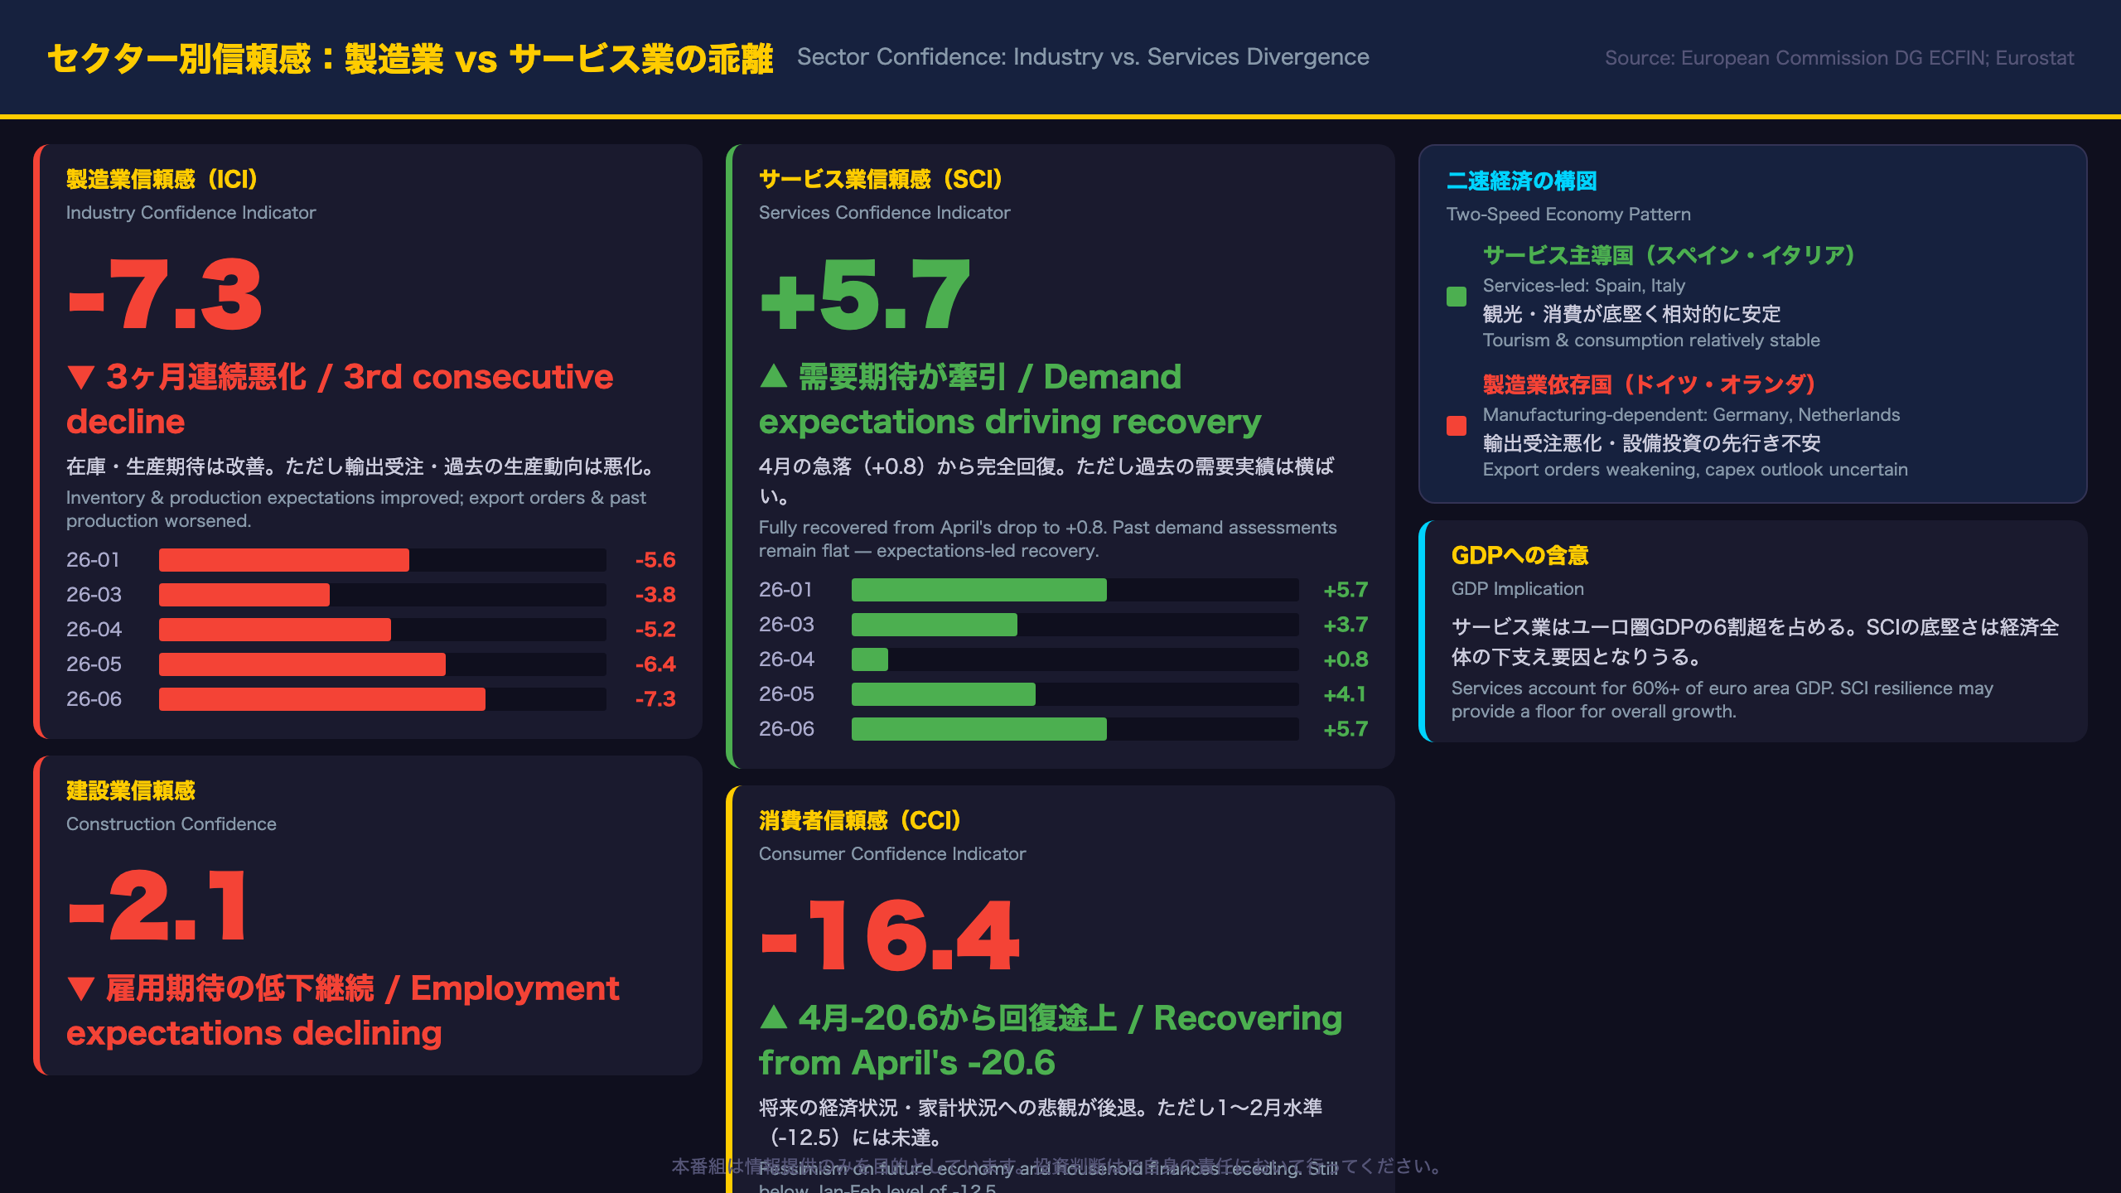Click the 26-05 industry bar labeled -6.4
The height and width of the screenshot is (1193, 2121).
click(382, 664)
